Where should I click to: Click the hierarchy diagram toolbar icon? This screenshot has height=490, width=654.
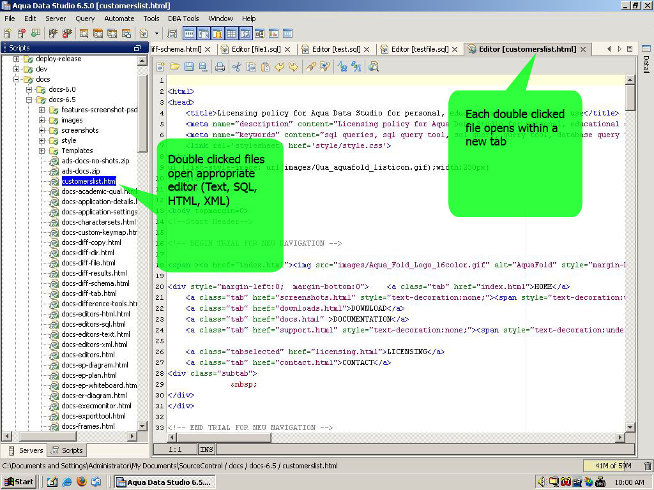259,33
